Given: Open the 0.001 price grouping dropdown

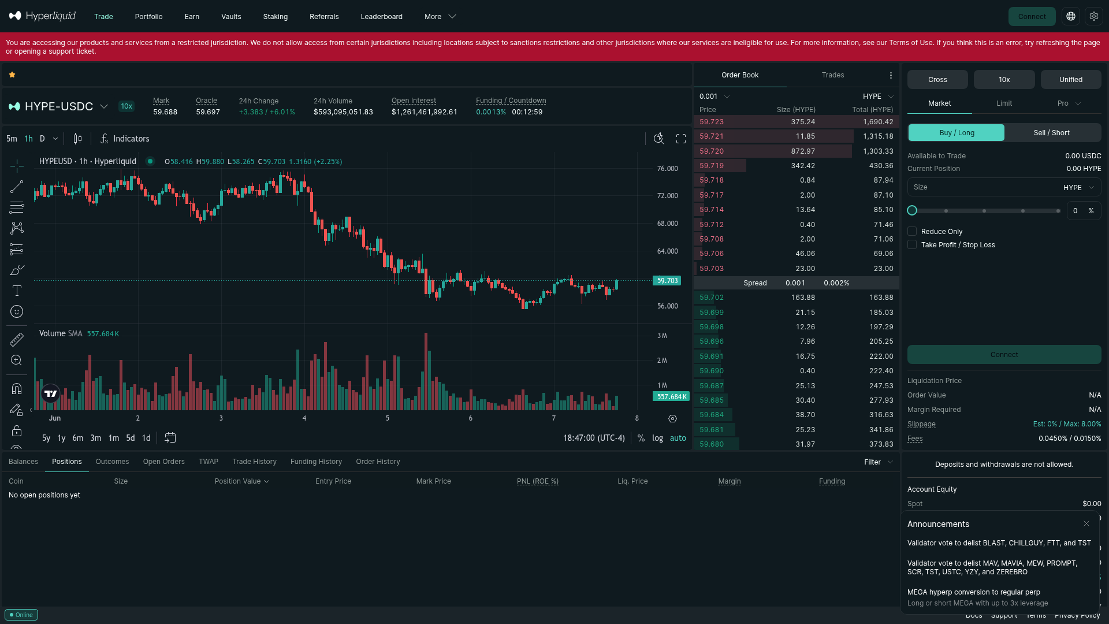Looking at the screenshot, I should 714,96.
